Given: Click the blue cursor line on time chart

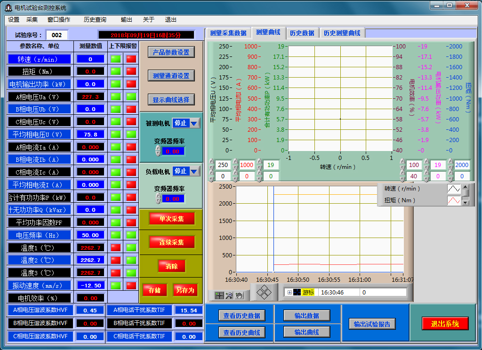Looking at the screenshot, I should (273, 229).
